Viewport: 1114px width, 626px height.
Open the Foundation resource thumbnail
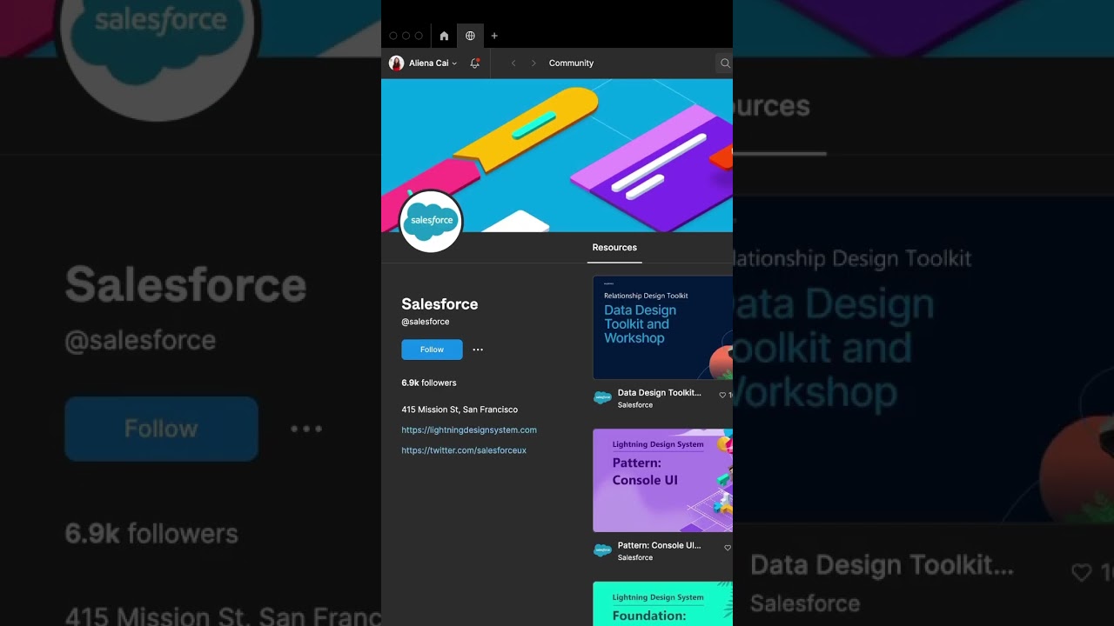coord(662,604)
